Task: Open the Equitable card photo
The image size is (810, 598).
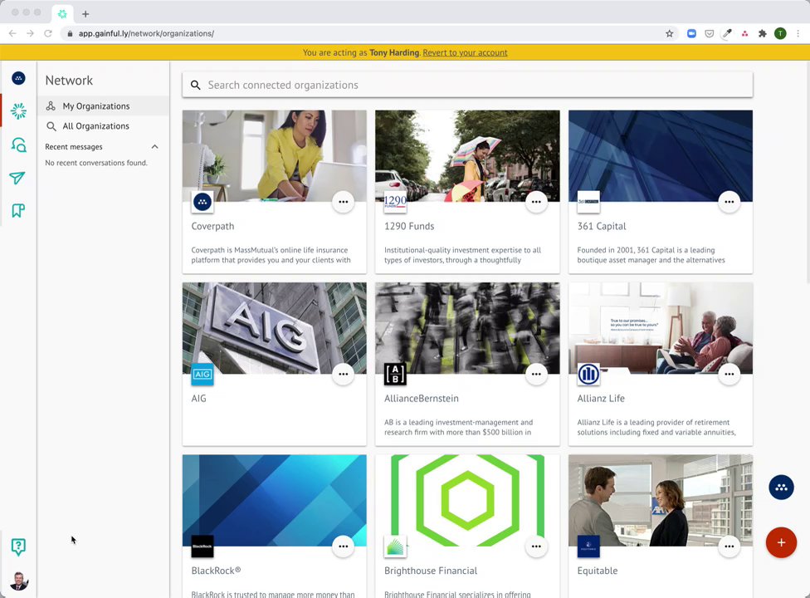Action: (660, 500)
